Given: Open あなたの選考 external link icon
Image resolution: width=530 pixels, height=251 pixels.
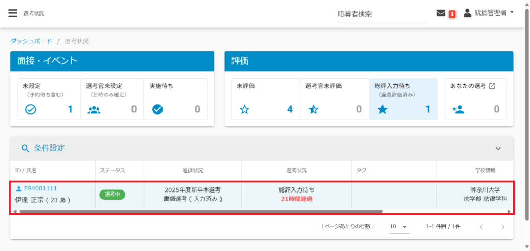Looking at the screenshot, I should pos(492,86).
